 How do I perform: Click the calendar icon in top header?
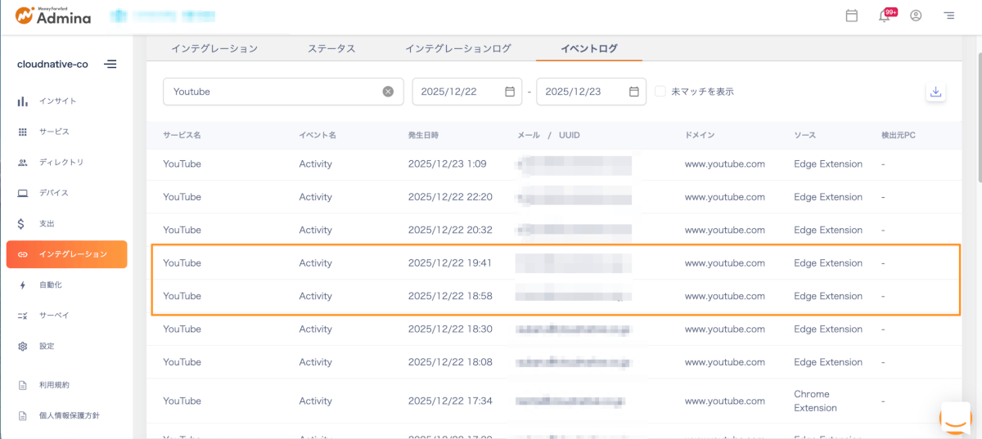851,16
